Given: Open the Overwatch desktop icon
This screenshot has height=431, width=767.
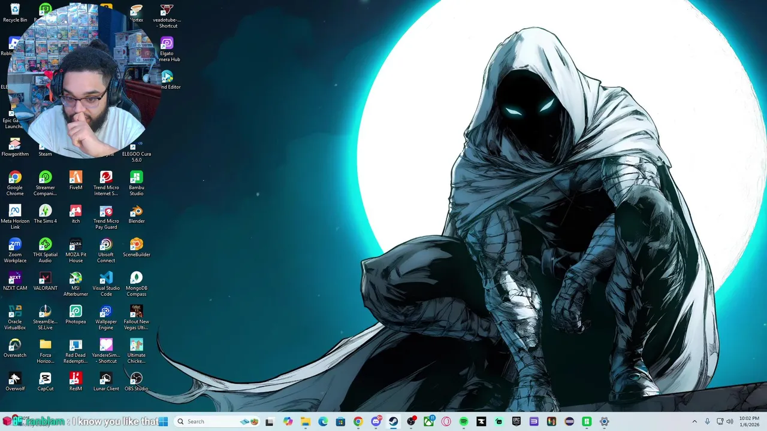Looking at the screenshot, I should pos(15,348).
